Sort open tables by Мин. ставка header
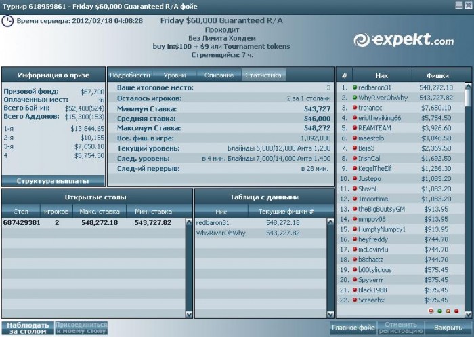The height and width of the screenshot is (337, 474). (153, 212)
